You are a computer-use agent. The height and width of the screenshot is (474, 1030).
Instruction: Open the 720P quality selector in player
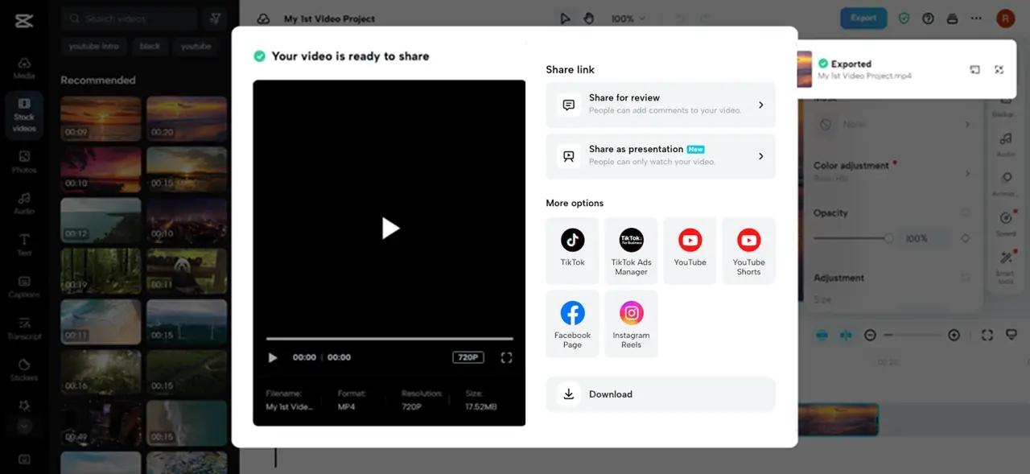click(468, 357)
